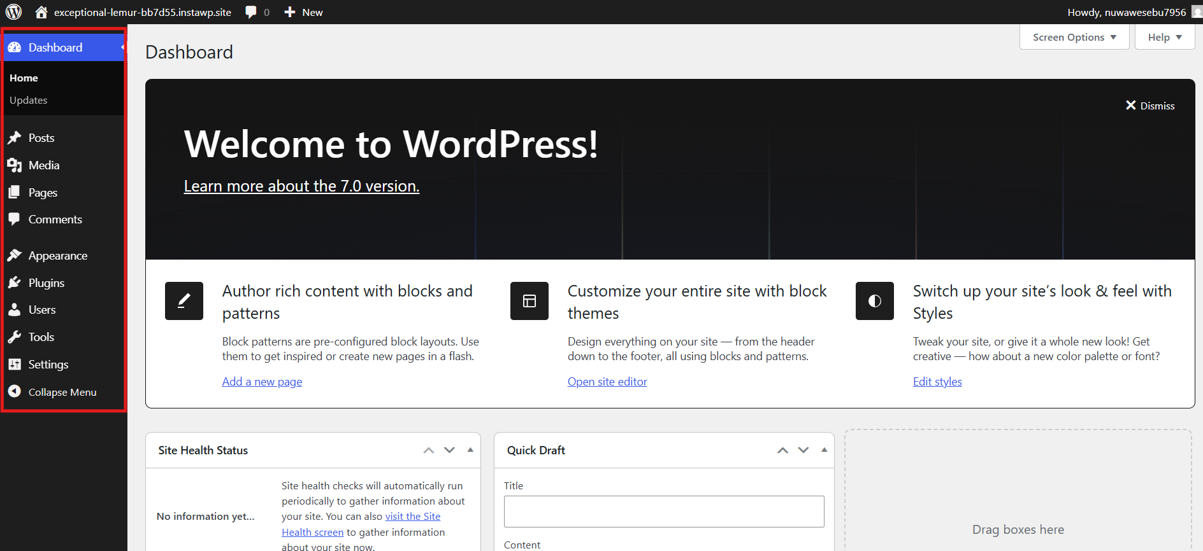Click the Dashboard gauge icon
The image size is (1203, 551).
pyautogui.click(x=15, y=48)
